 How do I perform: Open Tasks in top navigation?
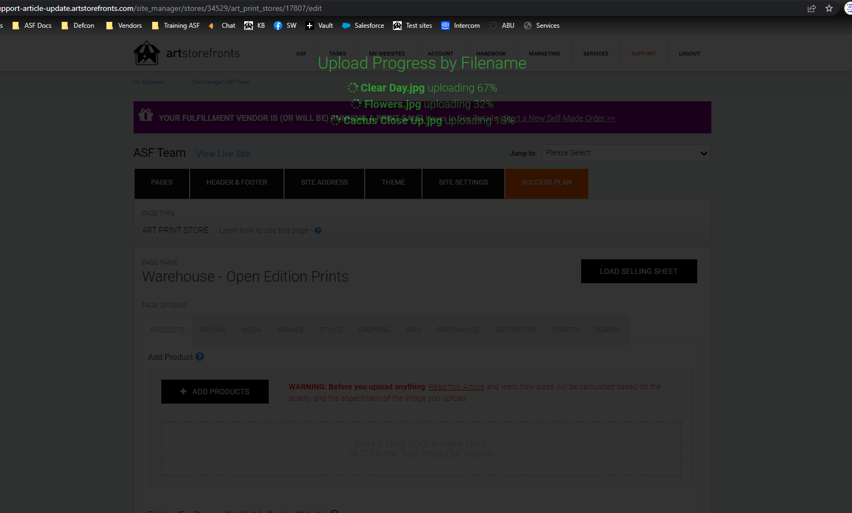(337, 54)
